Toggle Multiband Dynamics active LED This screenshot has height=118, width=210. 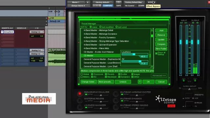(122, 101)
